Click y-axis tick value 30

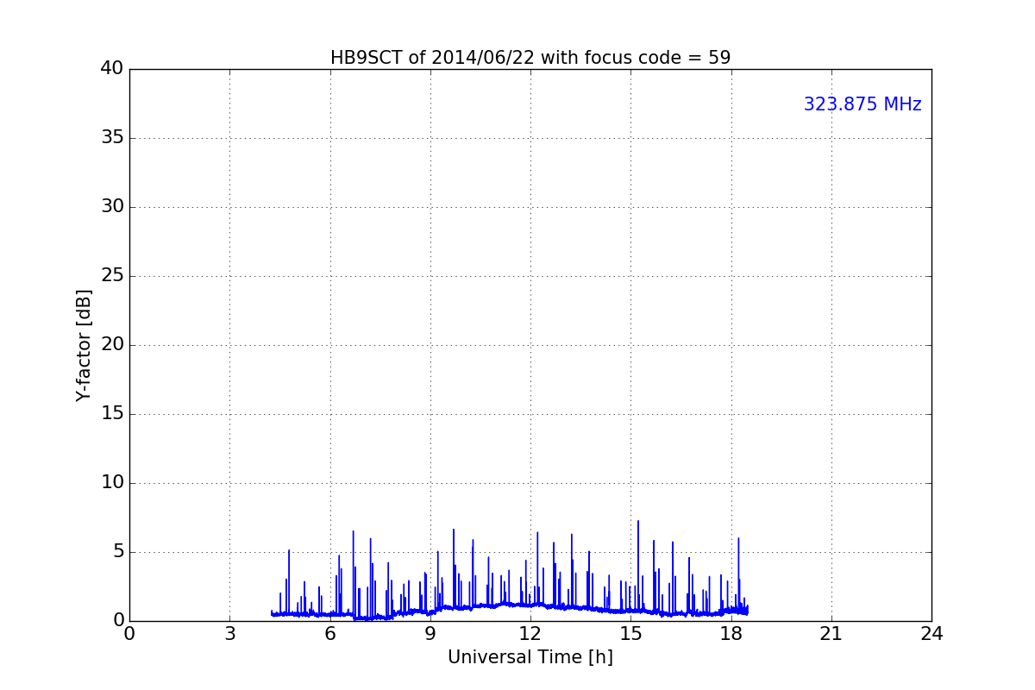tap(111, 207)
